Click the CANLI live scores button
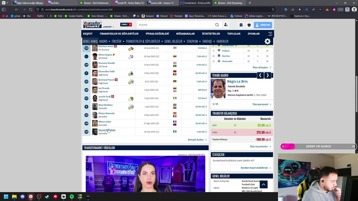The image size is (358, 201). [126, 25]
